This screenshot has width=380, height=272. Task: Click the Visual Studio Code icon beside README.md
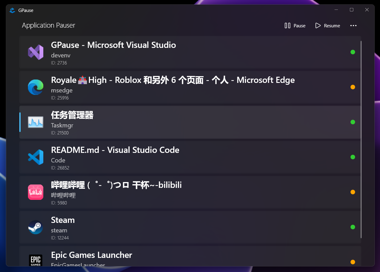pyautogui.click(x=35, y=157)
